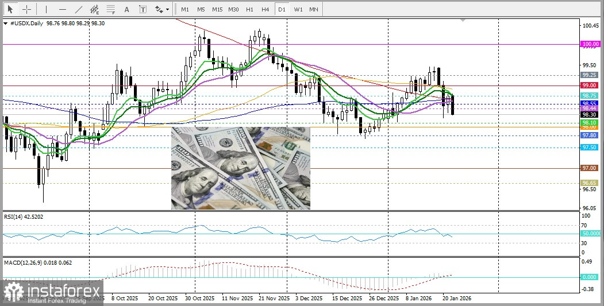The height and width of the screenshot is (306, 604).
Task: Select the cursor arrow tool
Action: 10,9
